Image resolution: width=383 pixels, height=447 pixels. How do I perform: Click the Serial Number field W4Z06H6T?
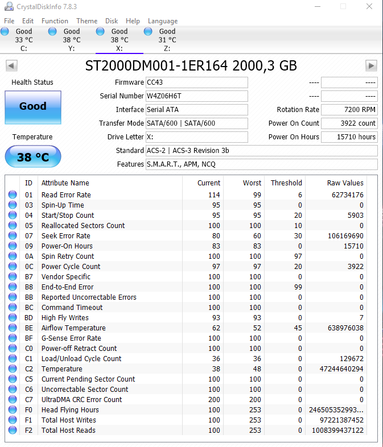(x=197, y=96)
